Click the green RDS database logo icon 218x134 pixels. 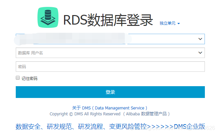(48, 17)
